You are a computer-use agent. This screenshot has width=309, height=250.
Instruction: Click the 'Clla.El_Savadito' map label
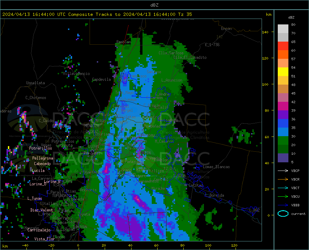tap(190, 57)
